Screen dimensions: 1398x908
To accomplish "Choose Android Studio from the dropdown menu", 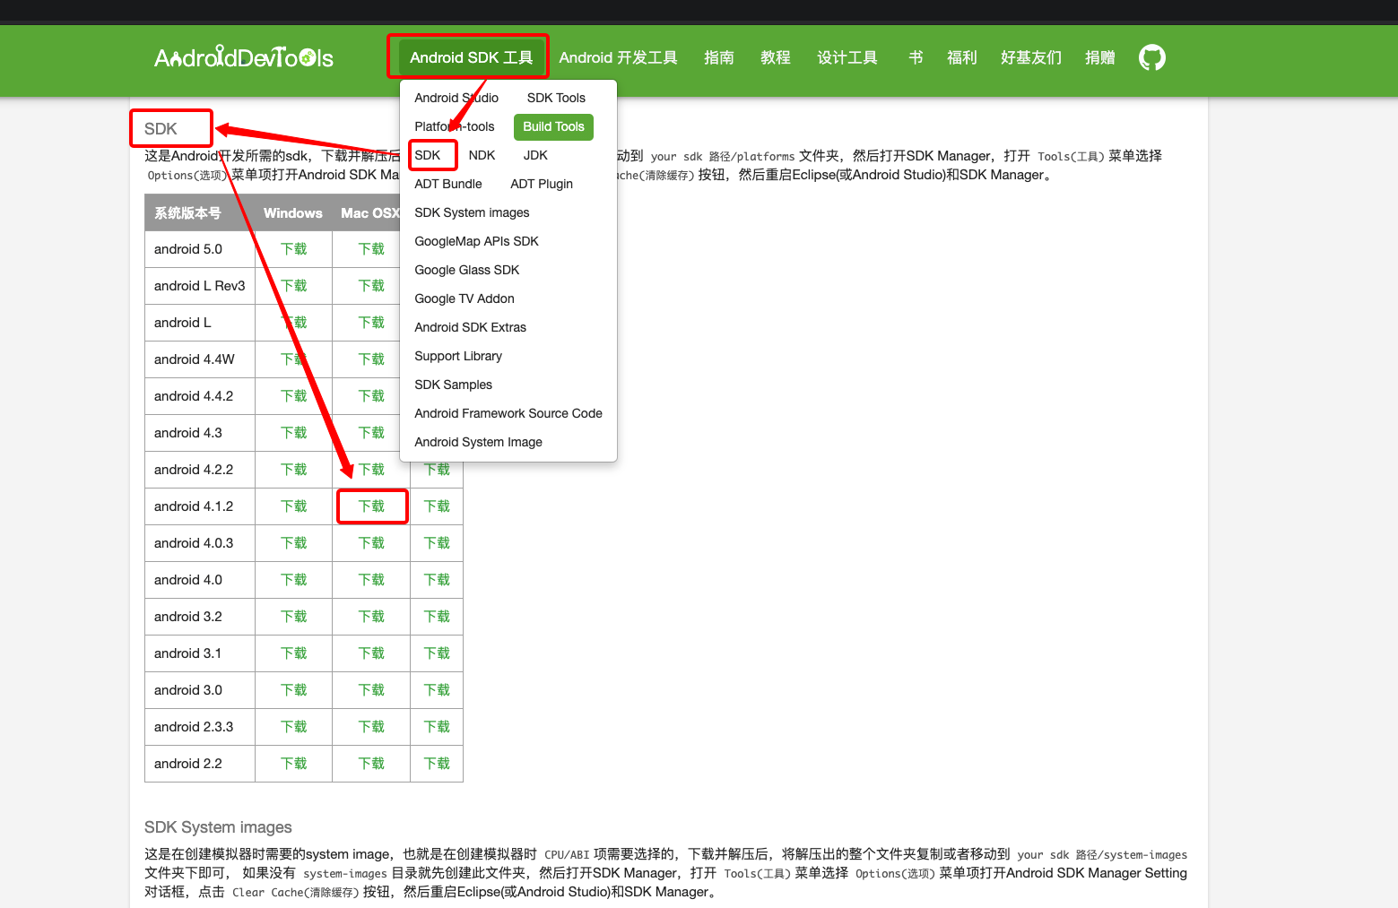I will [x=456, y=98].
